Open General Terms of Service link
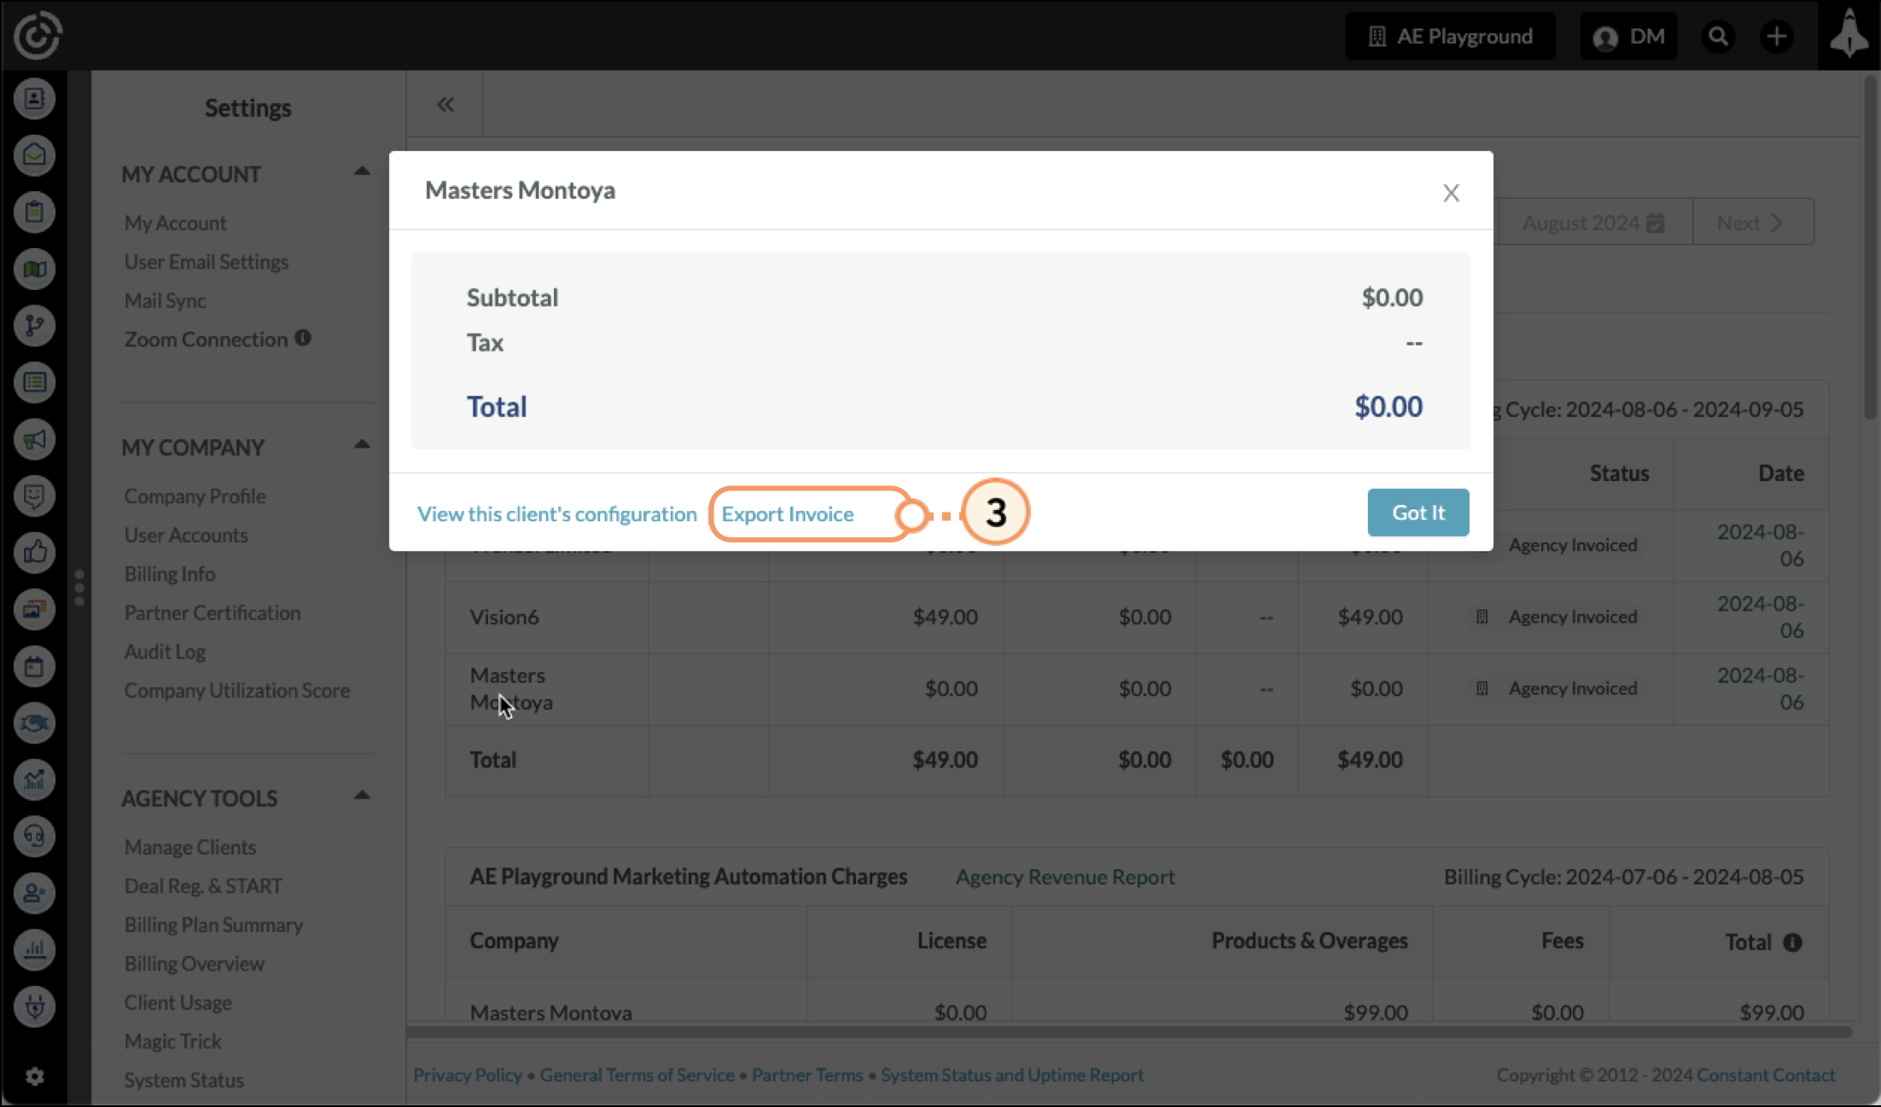This screenshot has height=1107, width=1881. pyautogui.click(x=637, y=1075)
